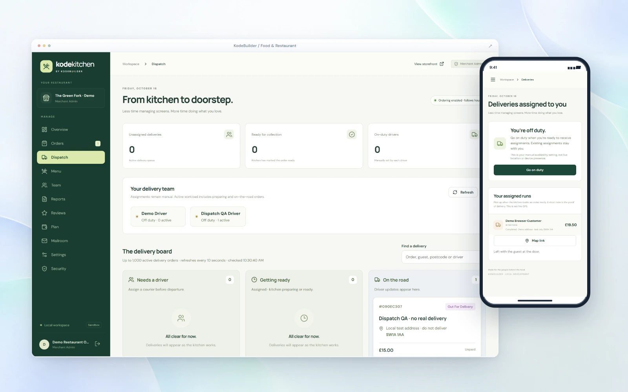Click the Unassigned deliveries people icon
Screen dimensions: 628x392
click(229, 134)
